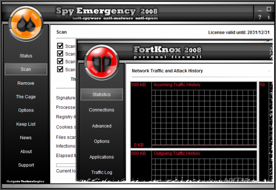Open Traffic Log in FortKnox
Viewport: 276px width, 190px height.
(x=101, y=172)
